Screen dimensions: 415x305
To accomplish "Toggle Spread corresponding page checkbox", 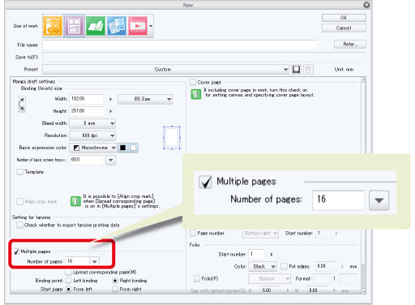I will (x=69, y=272).
